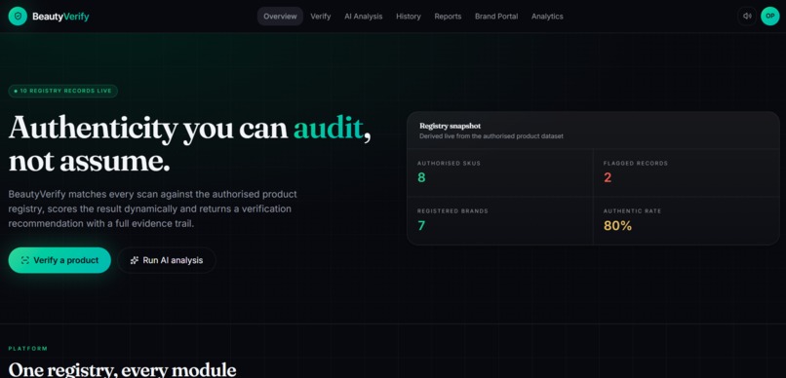Click the BeautyVerify shield logo icon

(x=18, y=16)
